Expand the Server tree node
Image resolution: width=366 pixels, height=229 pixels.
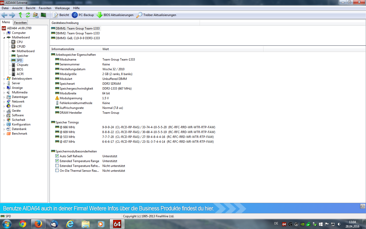(x=4, y=83)
